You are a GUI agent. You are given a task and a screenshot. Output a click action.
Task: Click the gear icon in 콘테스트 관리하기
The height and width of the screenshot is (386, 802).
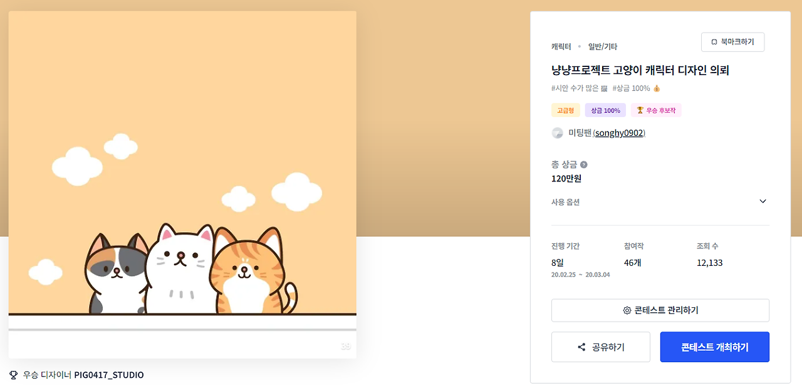click(x=627, y=310)
